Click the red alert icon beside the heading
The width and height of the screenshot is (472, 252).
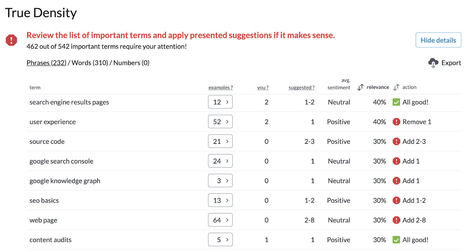tap(12, 40)
